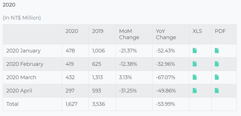Click the 2020 March row label
The height and width of the screenshot is (116, 241).
(21, 77)
